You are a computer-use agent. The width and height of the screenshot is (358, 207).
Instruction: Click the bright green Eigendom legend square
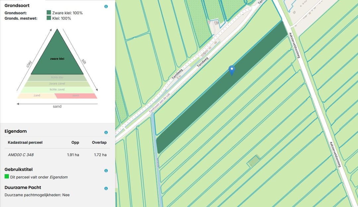7,177
